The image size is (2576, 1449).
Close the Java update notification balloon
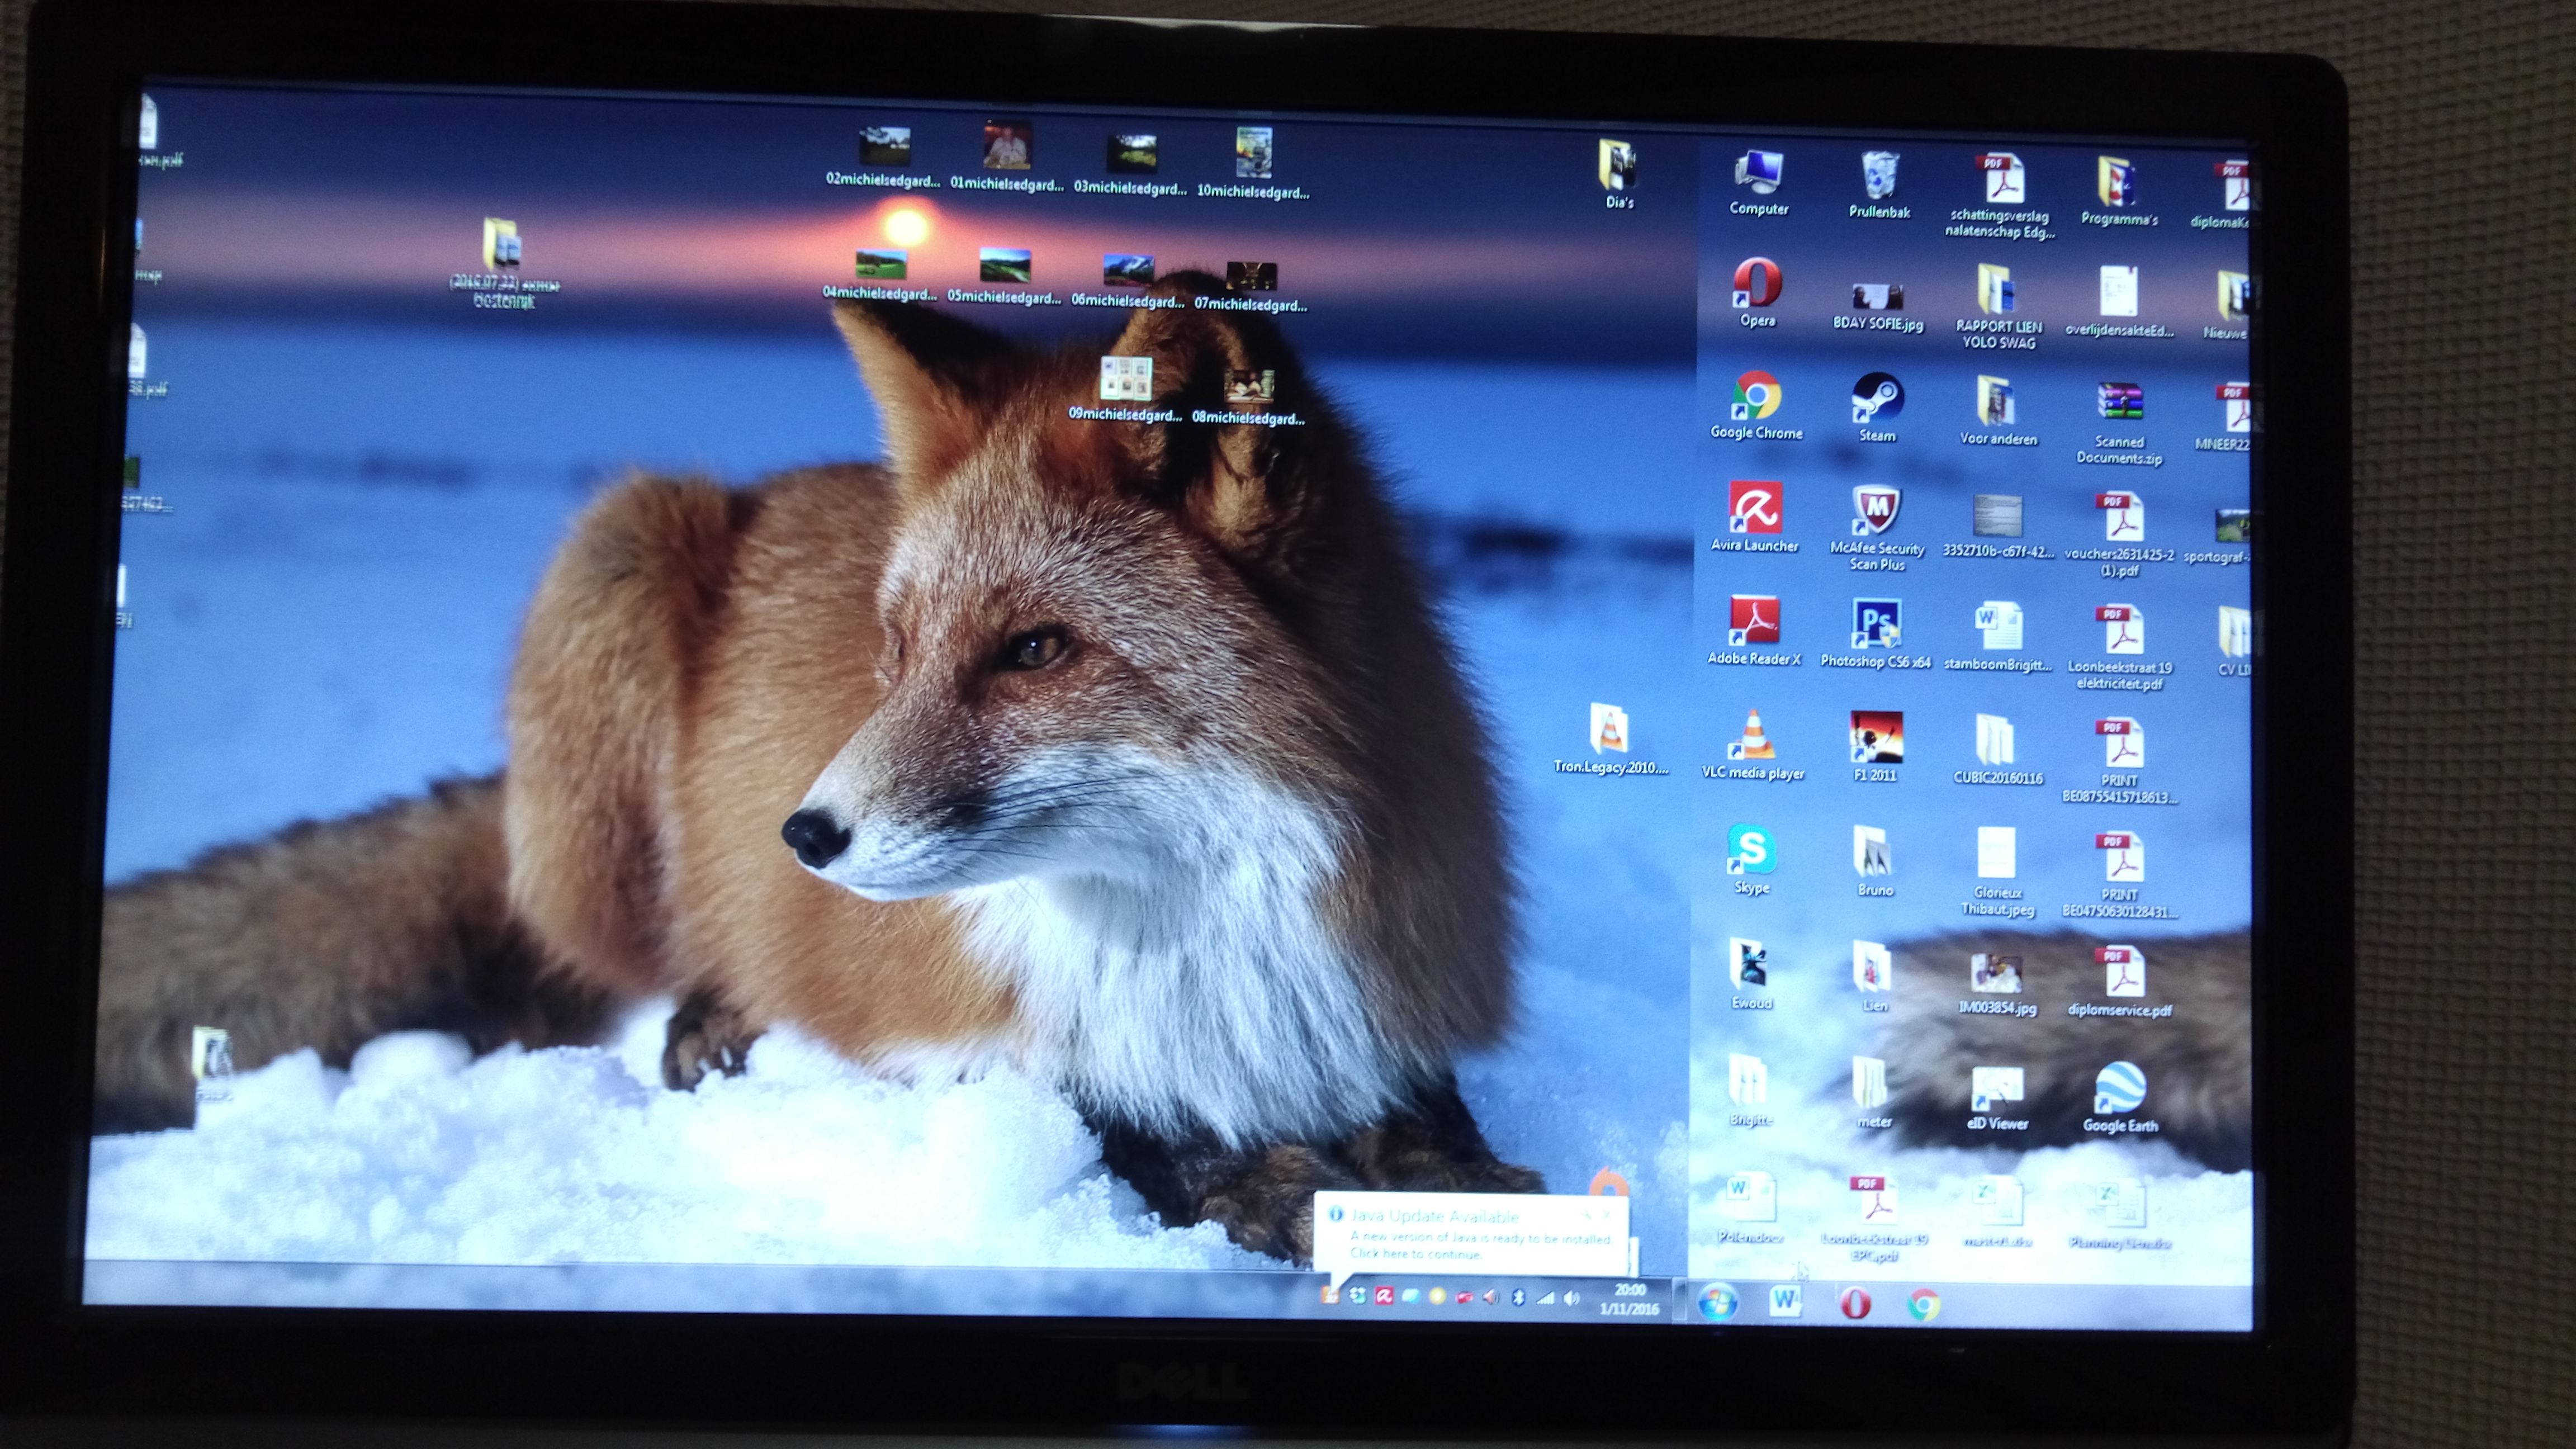coord(1607,1214)
